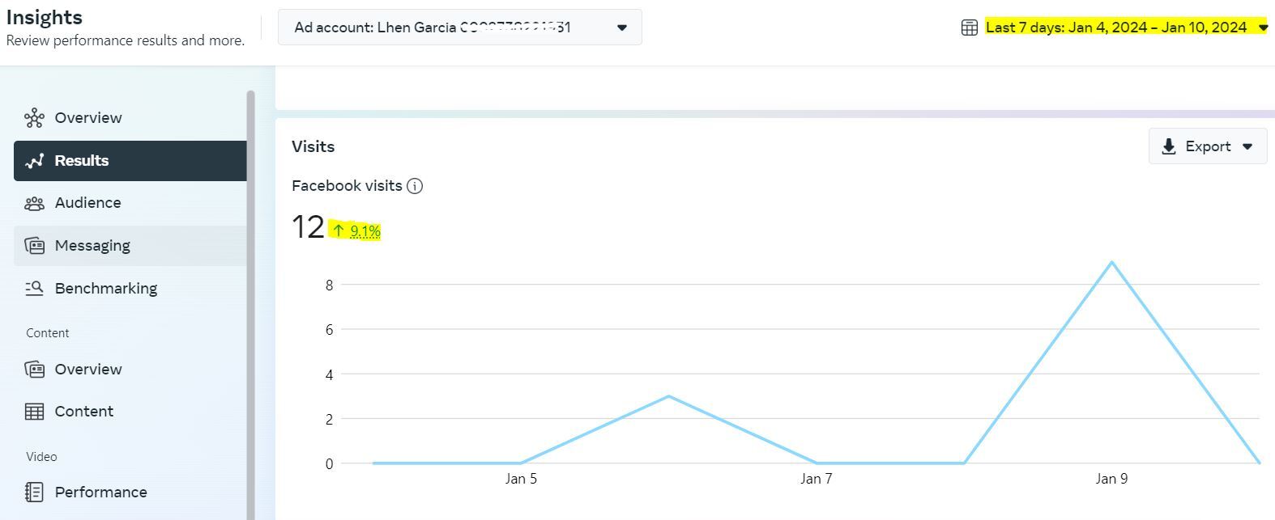This screenshot has height=520, width=1275.
Task: Select Messaging in the sidebar
Action: [x=92, y=246]
